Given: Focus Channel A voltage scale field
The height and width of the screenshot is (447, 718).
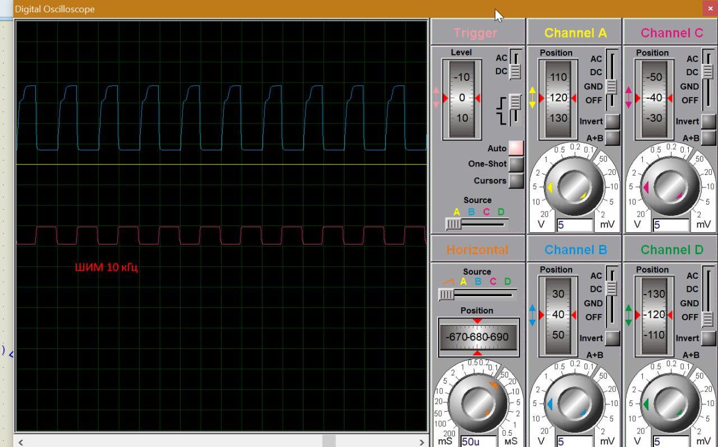Looking at the screenshot, I should pyautogui.click(x=574, y=225).
